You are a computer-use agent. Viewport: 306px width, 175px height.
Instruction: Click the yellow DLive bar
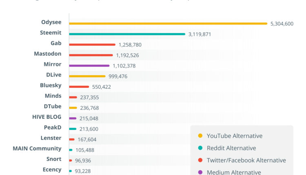coord(87,76)
